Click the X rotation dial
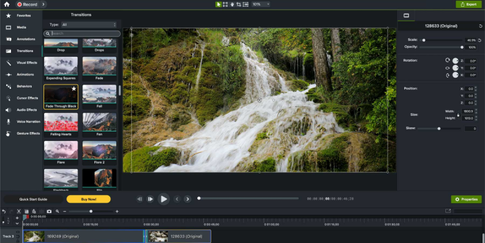The height and width of the screenshot is (243, 485). click(x=456, y=75)
